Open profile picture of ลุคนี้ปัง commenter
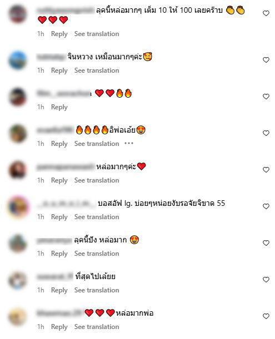 18,243
